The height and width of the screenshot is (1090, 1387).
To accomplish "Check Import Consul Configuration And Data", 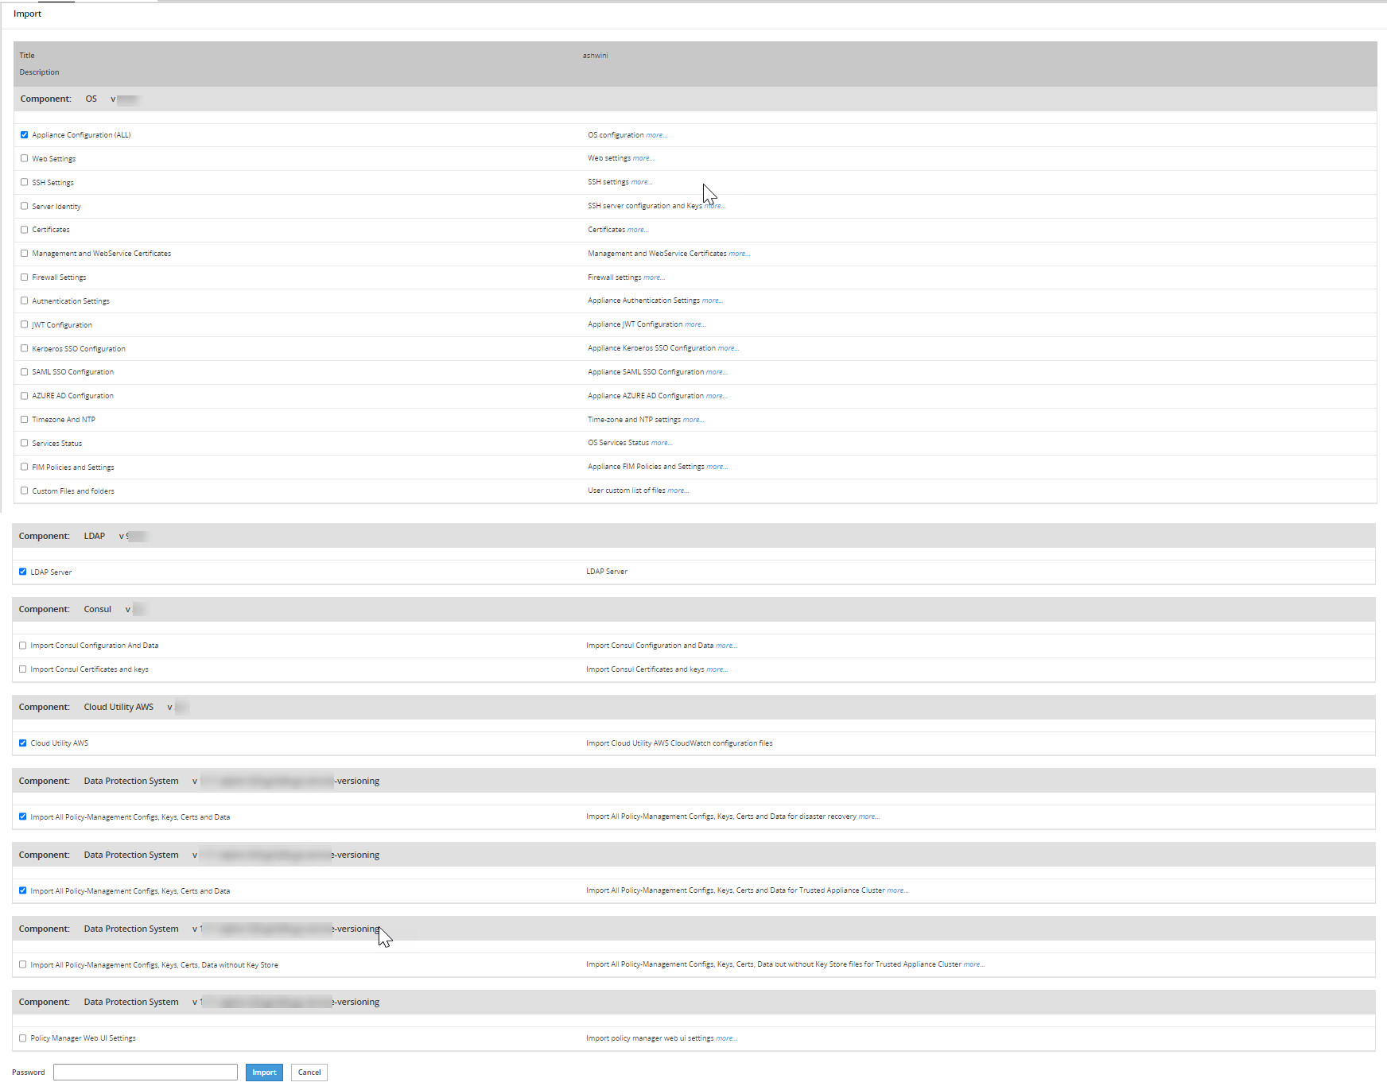I will tap(22, 646).
